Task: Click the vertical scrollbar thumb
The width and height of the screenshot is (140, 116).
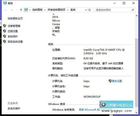Action: [x=137, y=73]
